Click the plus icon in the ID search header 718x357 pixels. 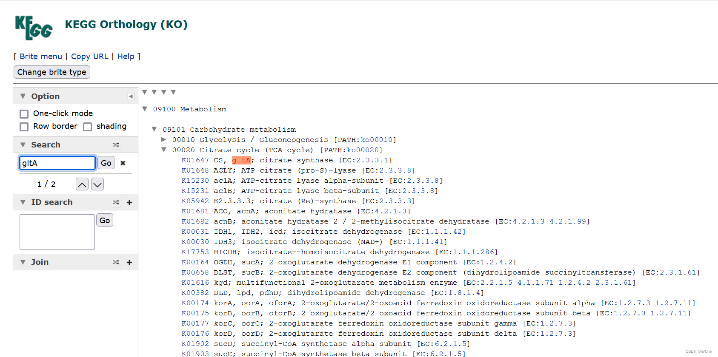pos(129,202)
